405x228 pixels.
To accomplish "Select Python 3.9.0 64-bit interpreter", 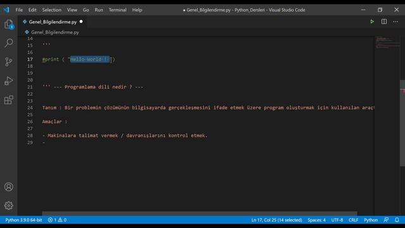I will pyautogui.click(x=23, y=220).
